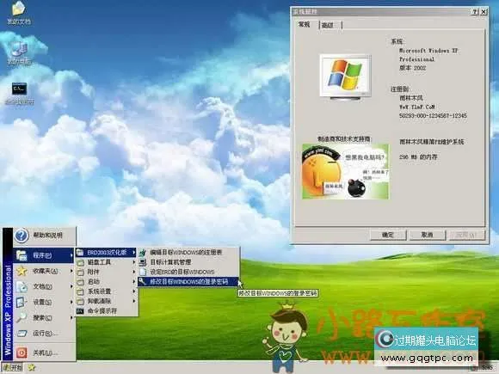
Task: Click the greyed 应用(A) button
Action: 466,235
